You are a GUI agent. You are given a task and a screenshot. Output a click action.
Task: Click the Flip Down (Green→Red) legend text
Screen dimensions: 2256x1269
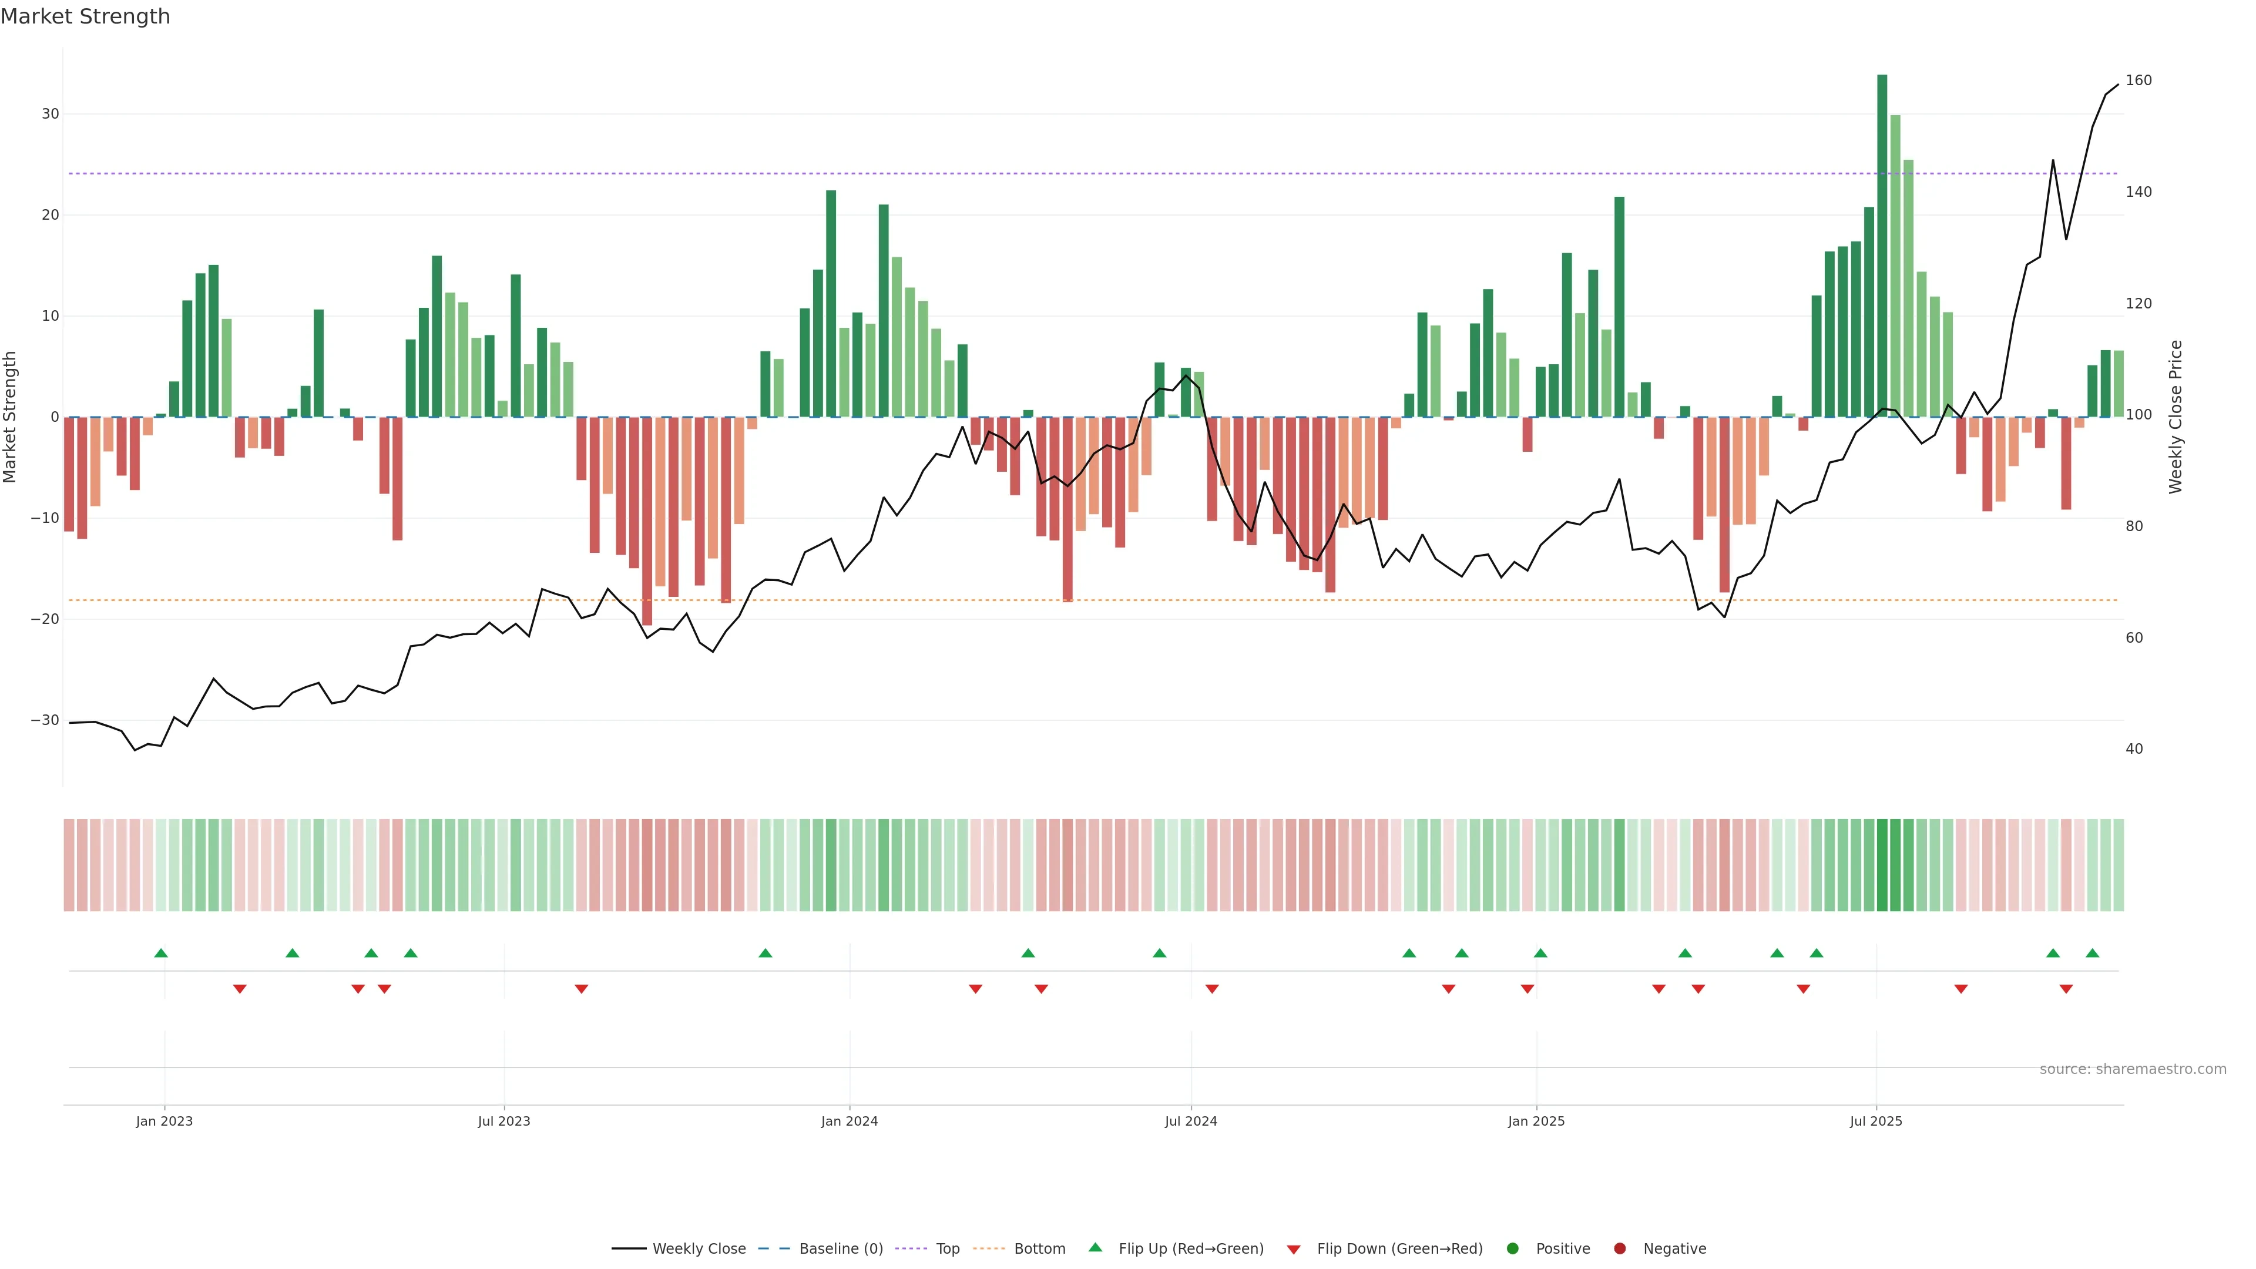[1399, 1249]
